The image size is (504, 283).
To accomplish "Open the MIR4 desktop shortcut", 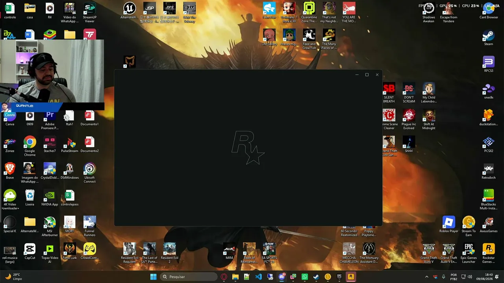I will point(230,252).
